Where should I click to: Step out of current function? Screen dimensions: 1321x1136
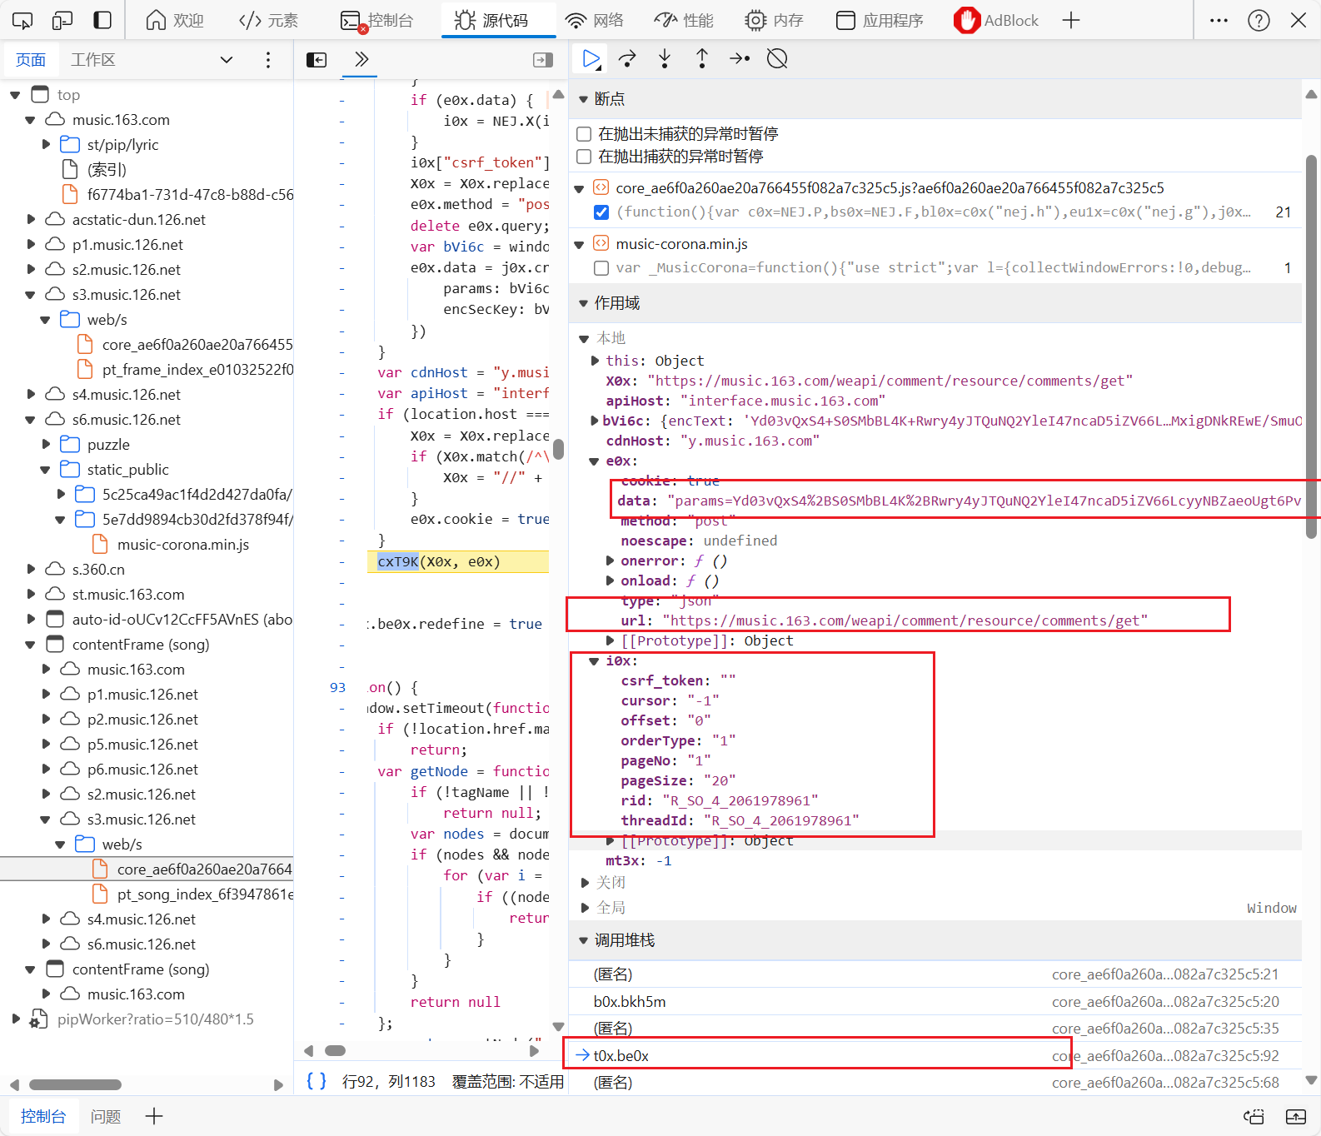702,58
